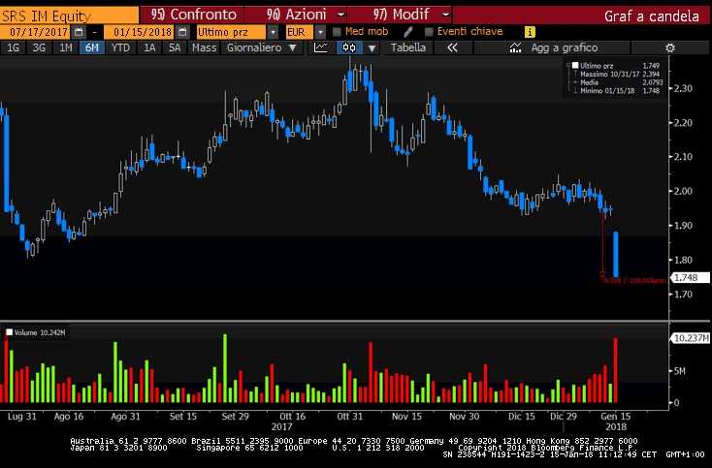Click the 1.748 last price tag
This screenshot has height=468, width=712.
click(690, 277)
